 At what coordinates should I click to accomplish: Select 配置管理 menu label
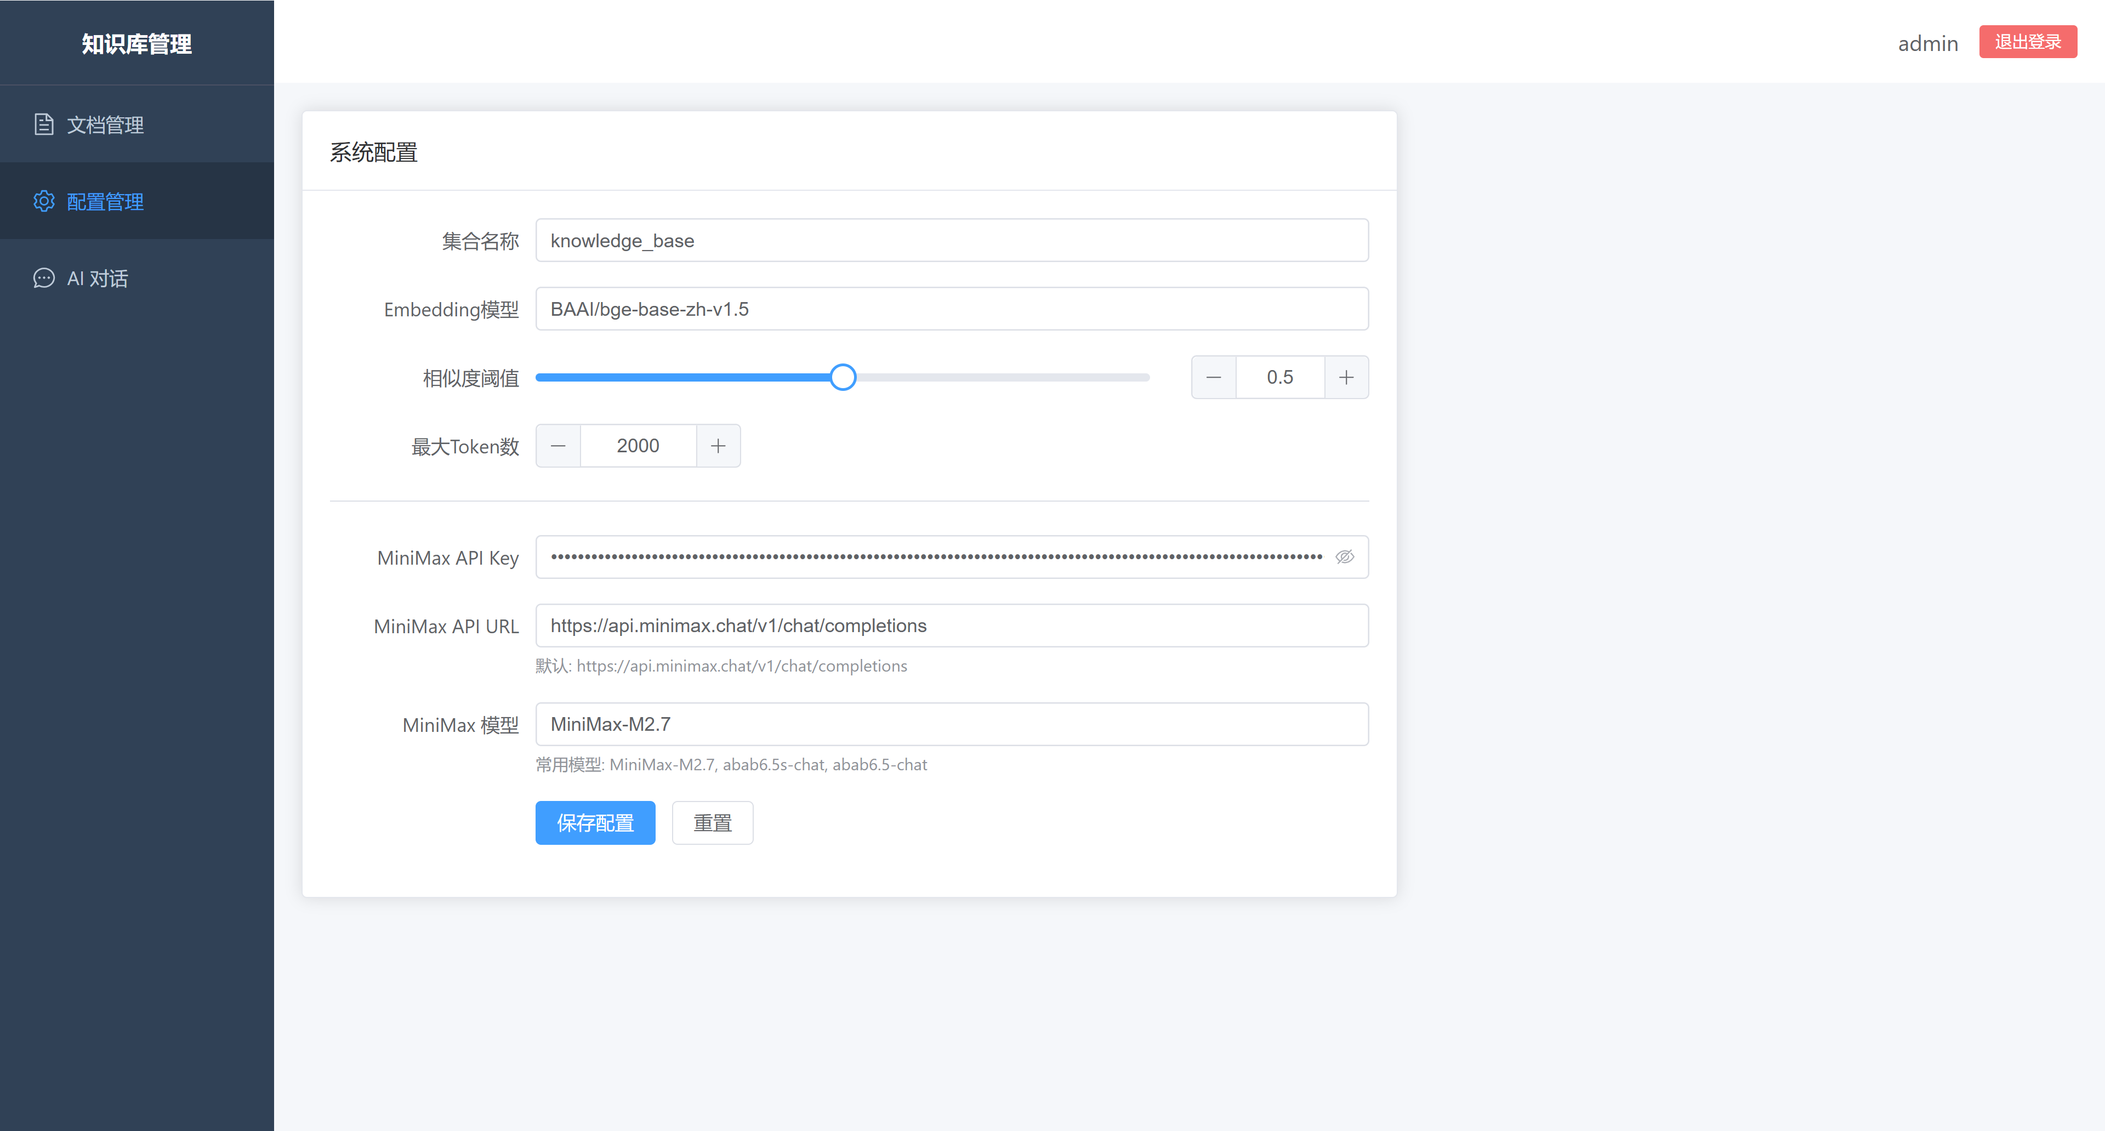pos(105,202)
